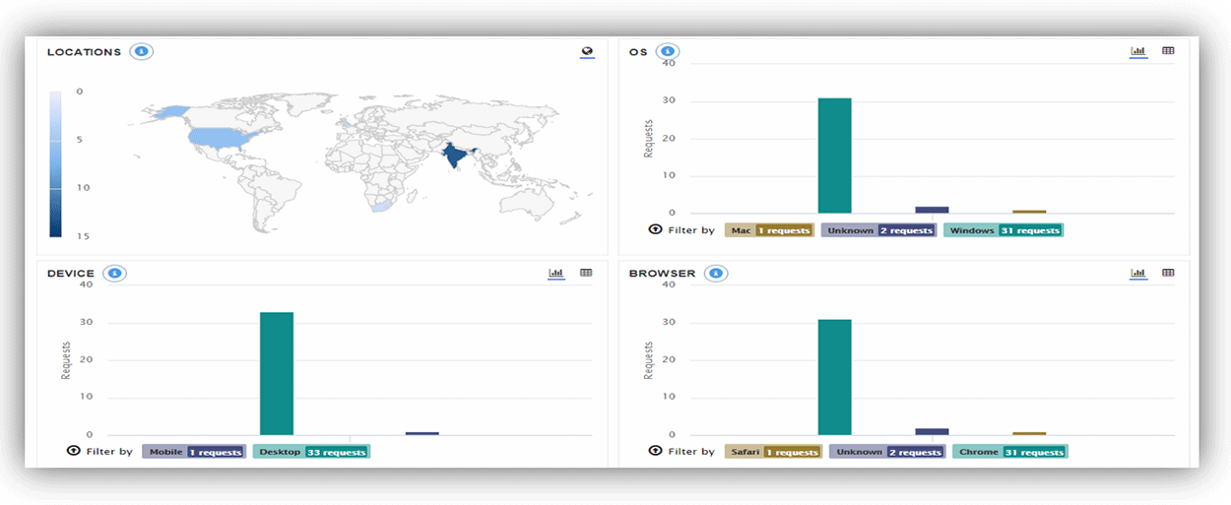
Task: Toggle the Chrome 31 requests filter
Action: point(1009,452)
